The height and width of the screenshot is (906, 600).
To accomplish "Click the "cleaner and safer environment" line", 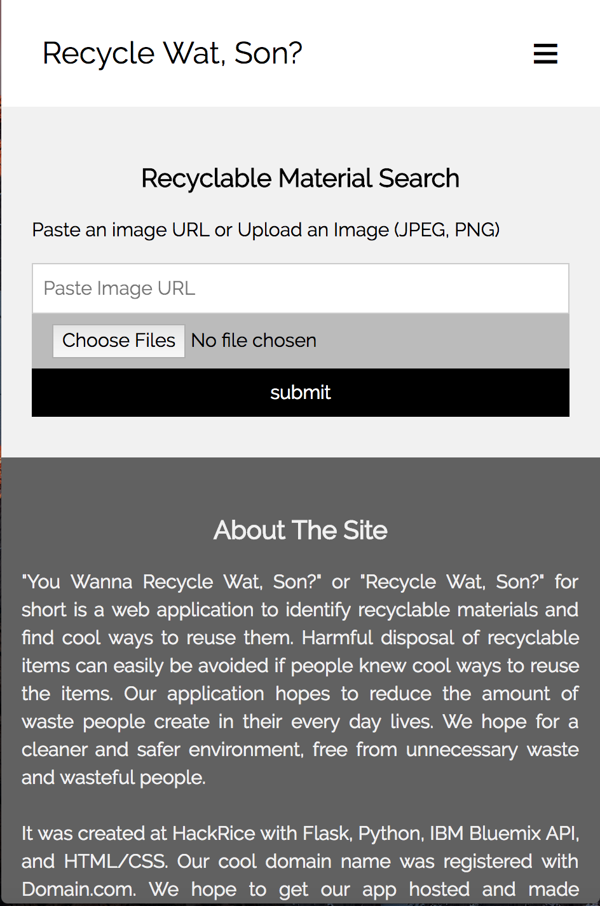I will pos(301,750).
